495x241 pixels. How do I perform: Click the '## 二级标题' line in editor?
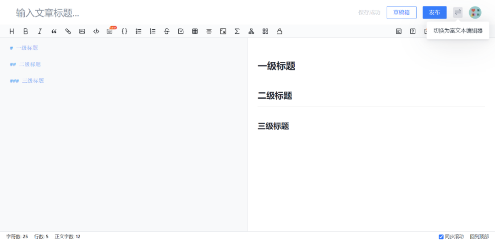coord(26,64)
